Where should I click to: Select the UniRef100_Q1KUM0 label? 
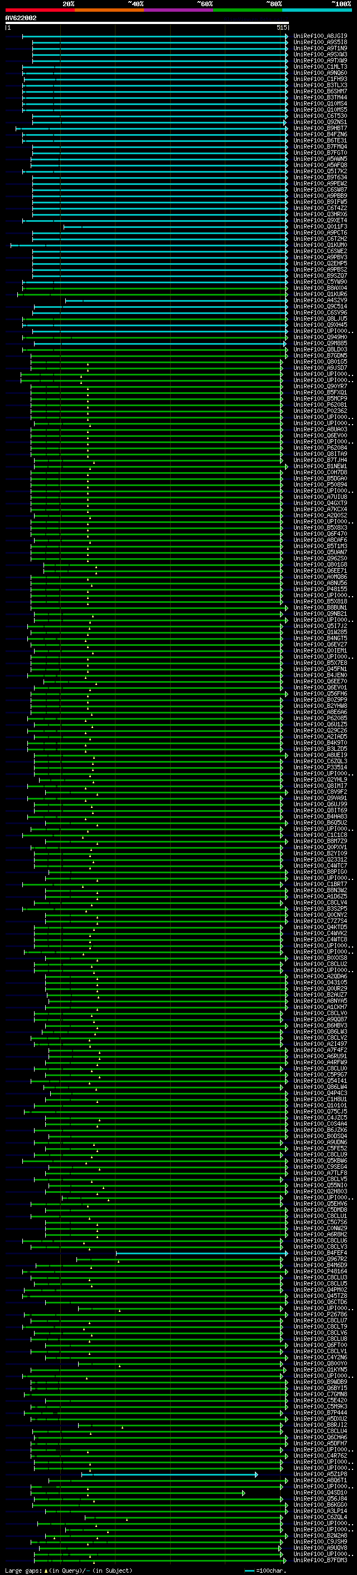click(x=320, y=245)
